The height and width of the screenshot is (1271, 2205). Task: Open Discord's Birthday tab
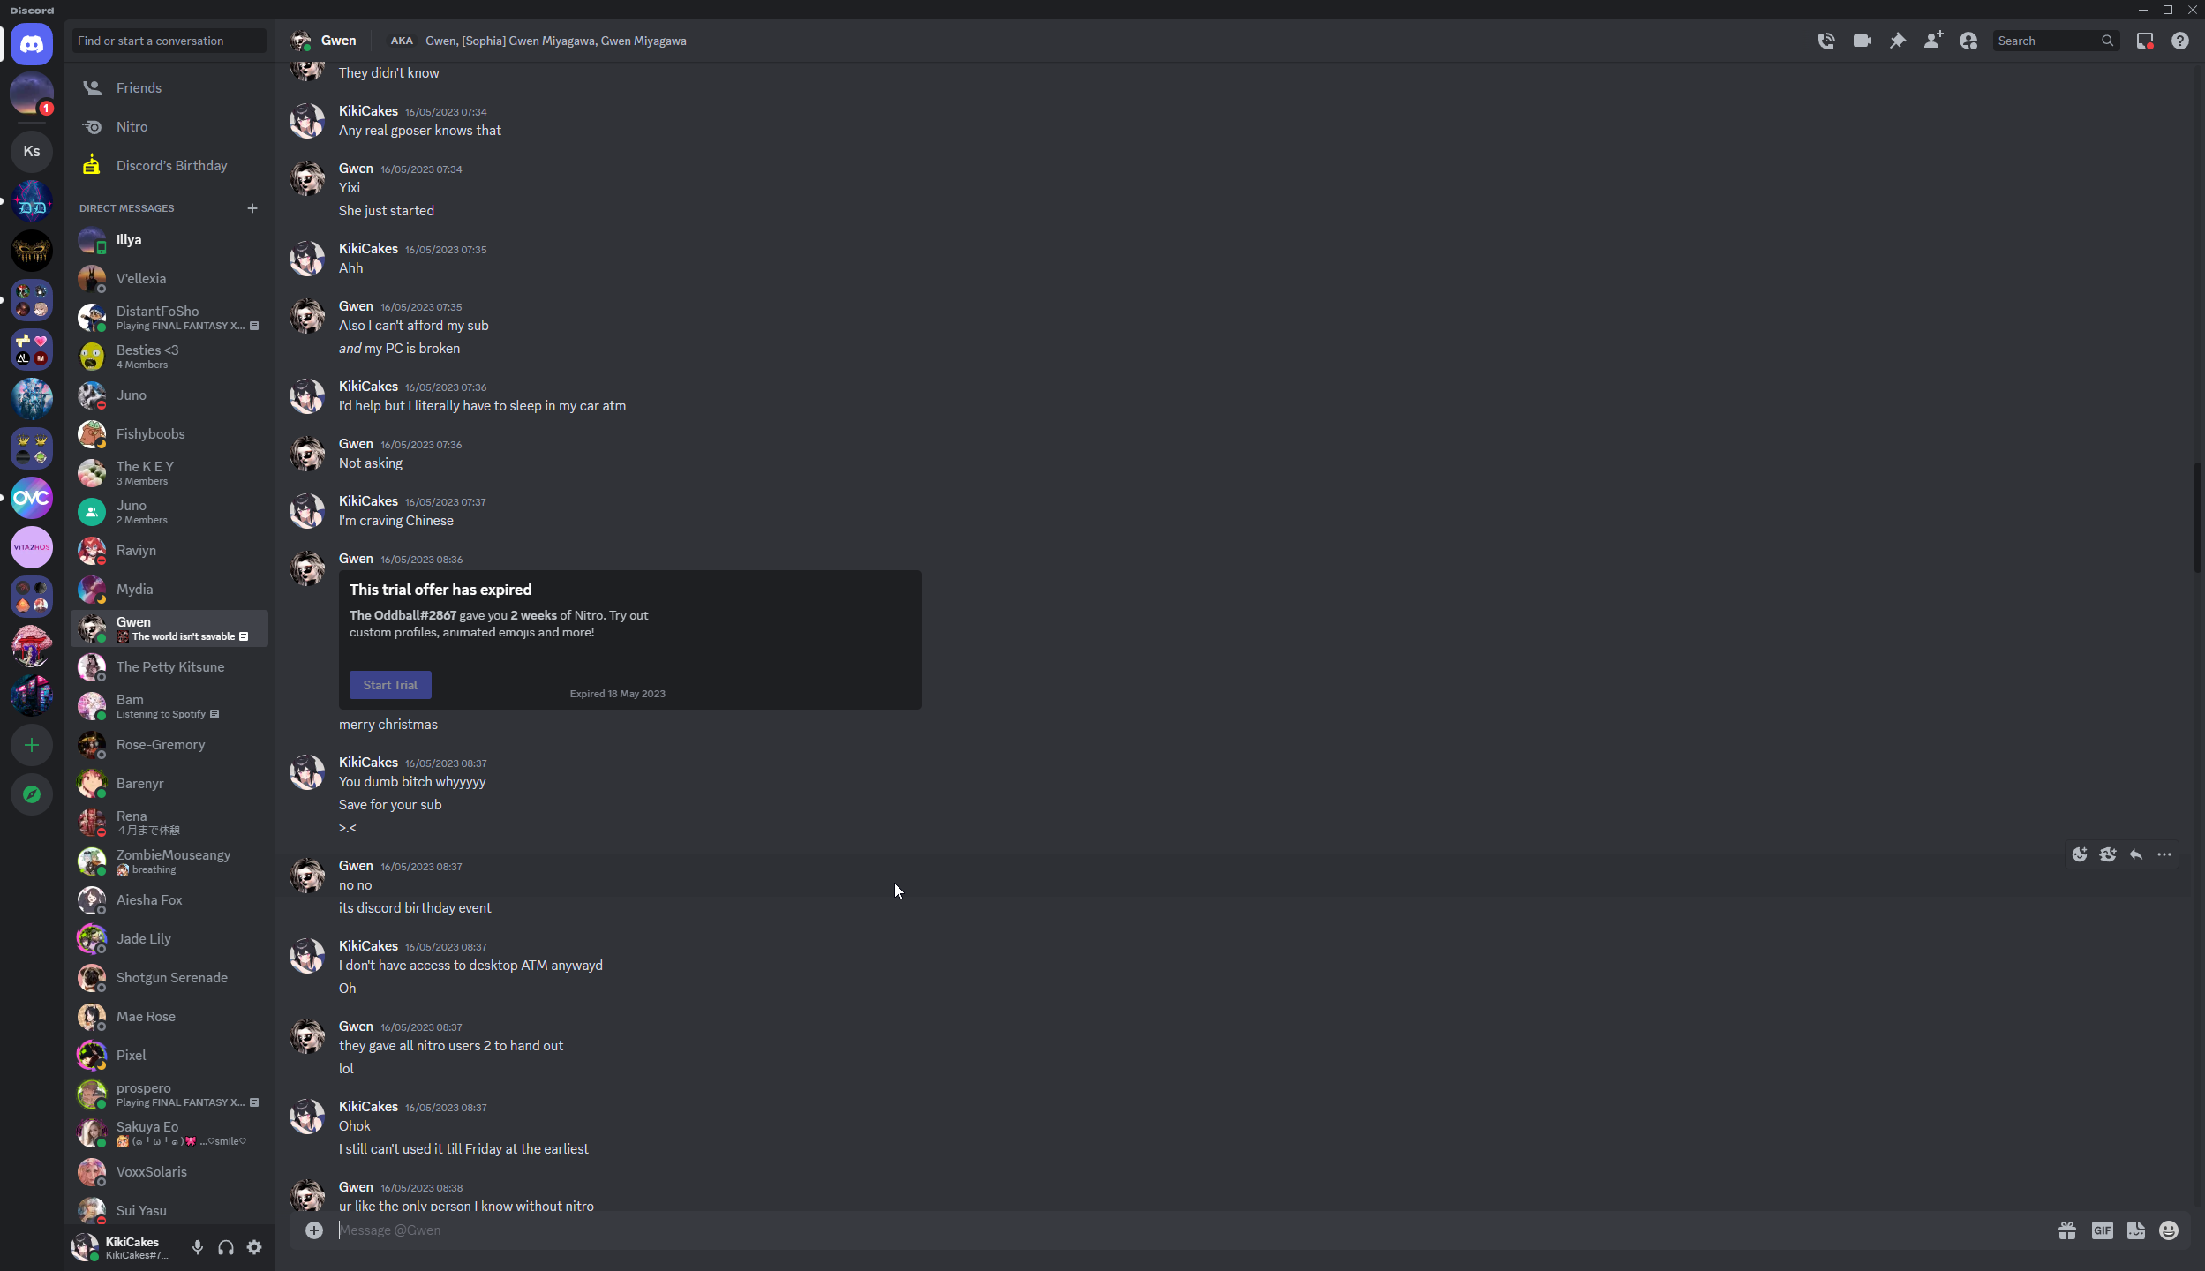coord(169,166)
